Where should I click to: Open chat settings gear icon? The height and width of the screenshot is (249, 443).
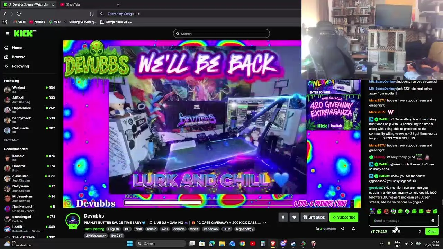click(x=420, y=232)
